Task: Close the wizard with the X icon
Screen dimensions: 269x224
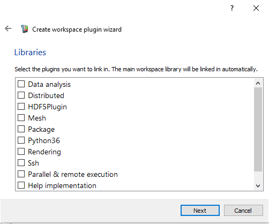Action: [256, 8]
